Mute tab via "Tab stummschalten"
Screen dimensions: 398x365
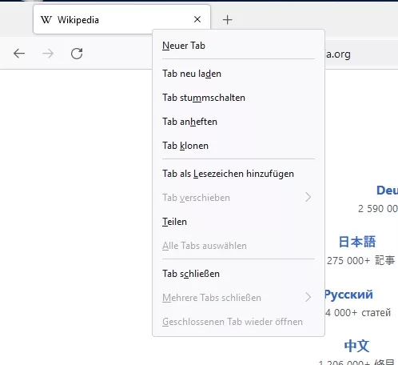(238, 98)
